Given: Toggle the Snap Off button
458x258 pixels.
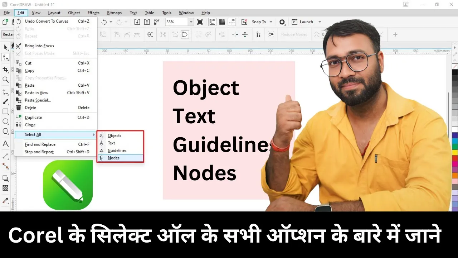Looking at the screenshot, I should tap(244, 22).
